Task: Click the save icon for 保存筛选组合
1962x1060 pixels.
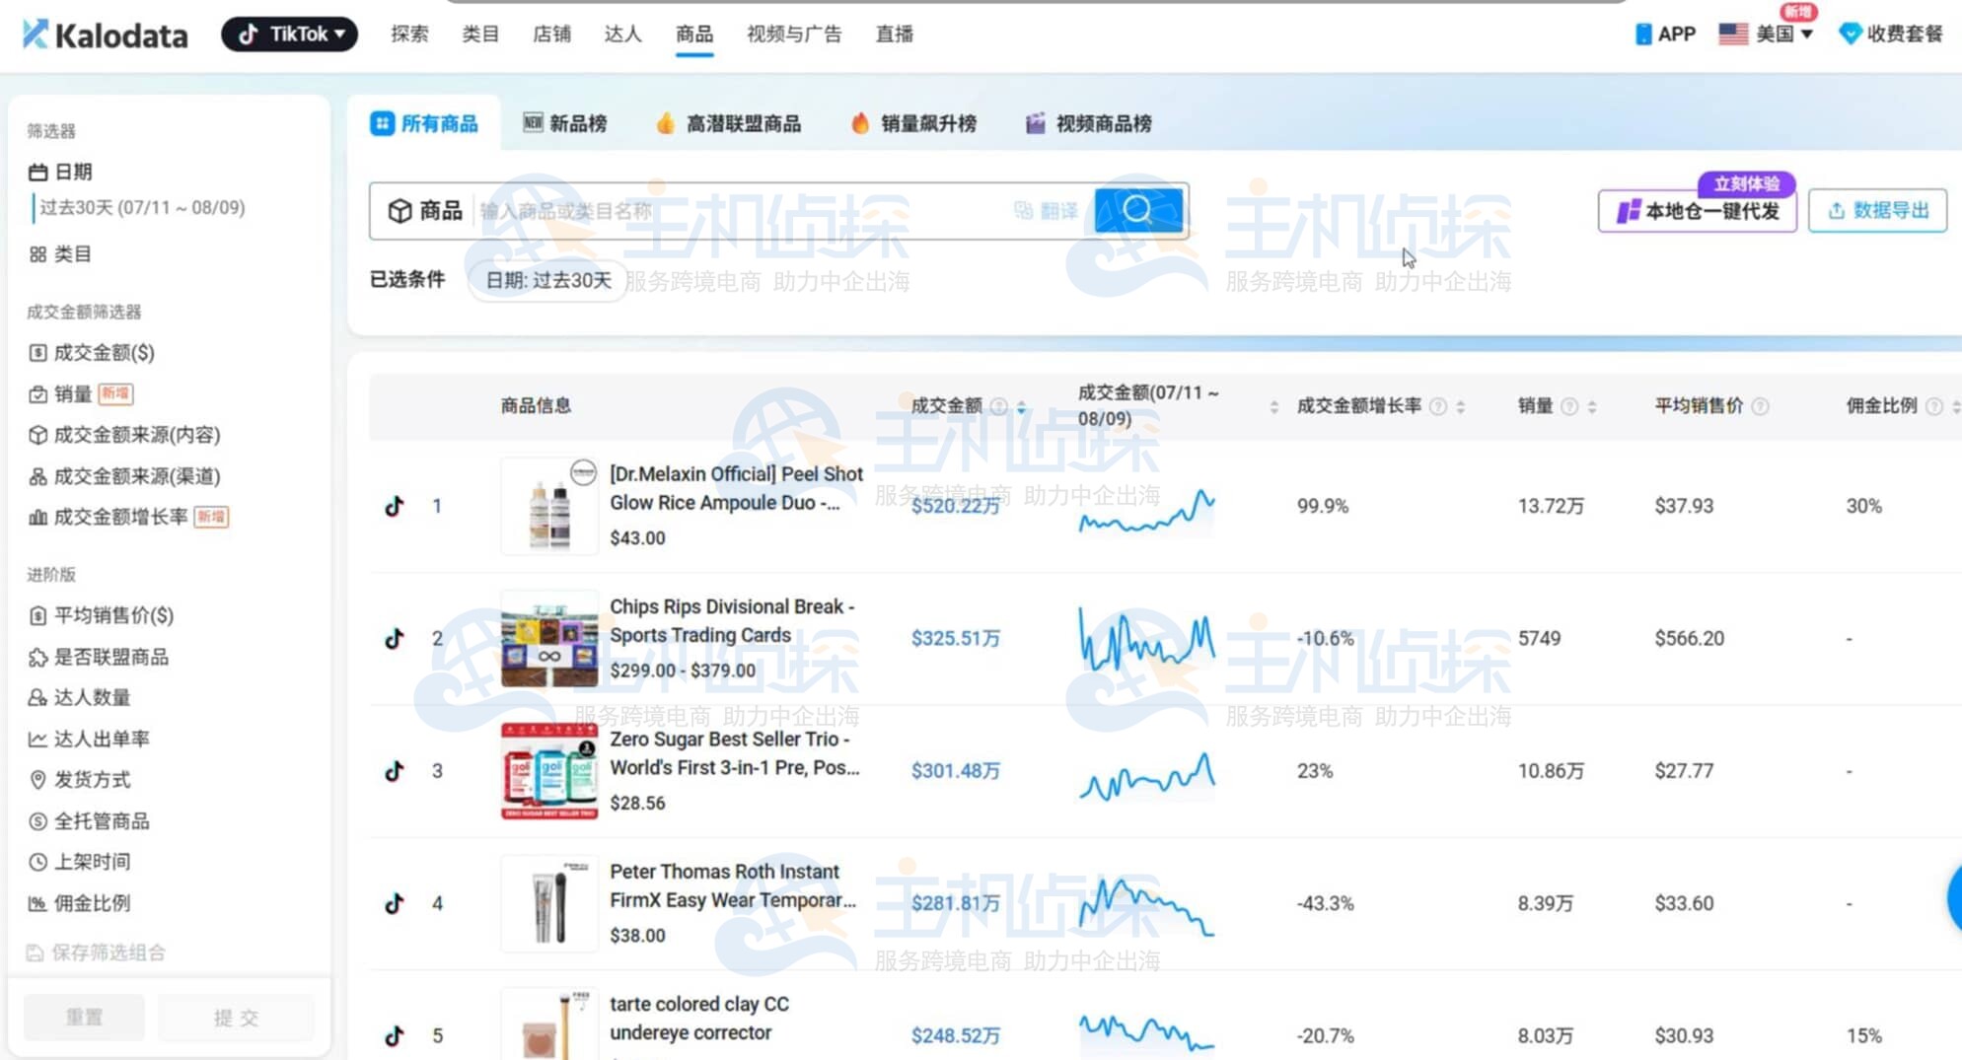Action: (x=36, y=952)
